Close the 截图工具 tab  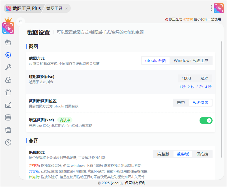(67, 8)
